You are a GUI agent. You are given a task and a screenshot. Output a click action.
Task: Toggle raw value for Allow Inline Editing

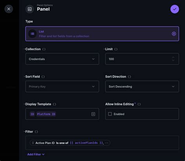point(139,104)
